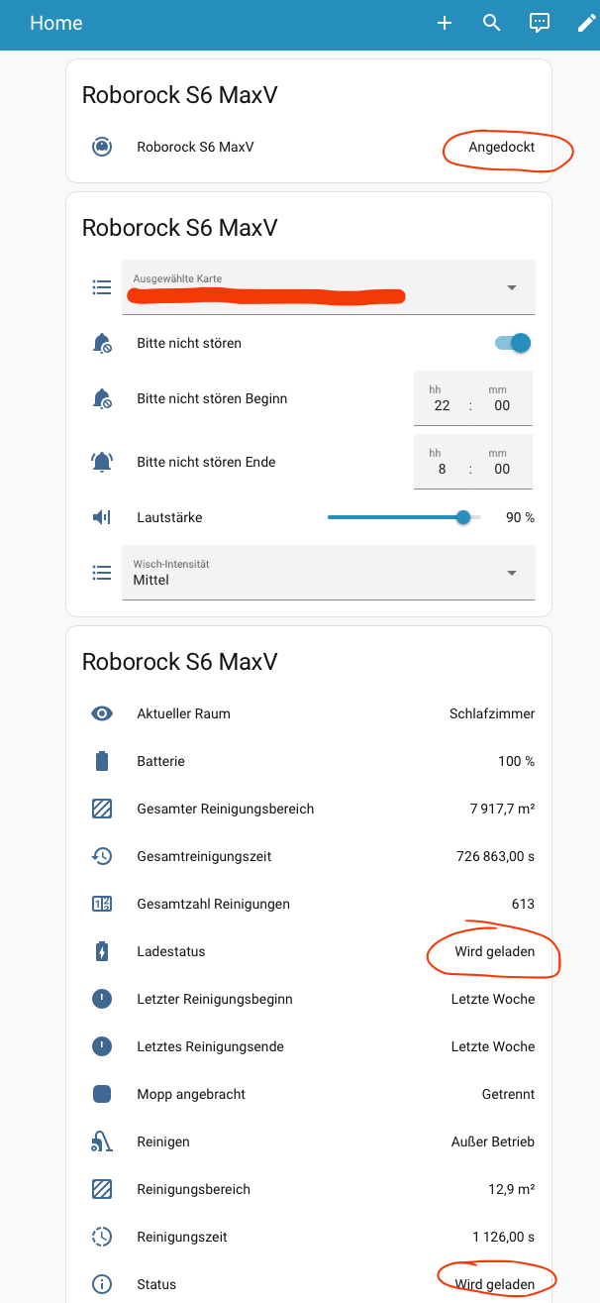Screen dimensions: 600x1303
Task: Click the pencil edit dashboard icon
Action: 586,23
